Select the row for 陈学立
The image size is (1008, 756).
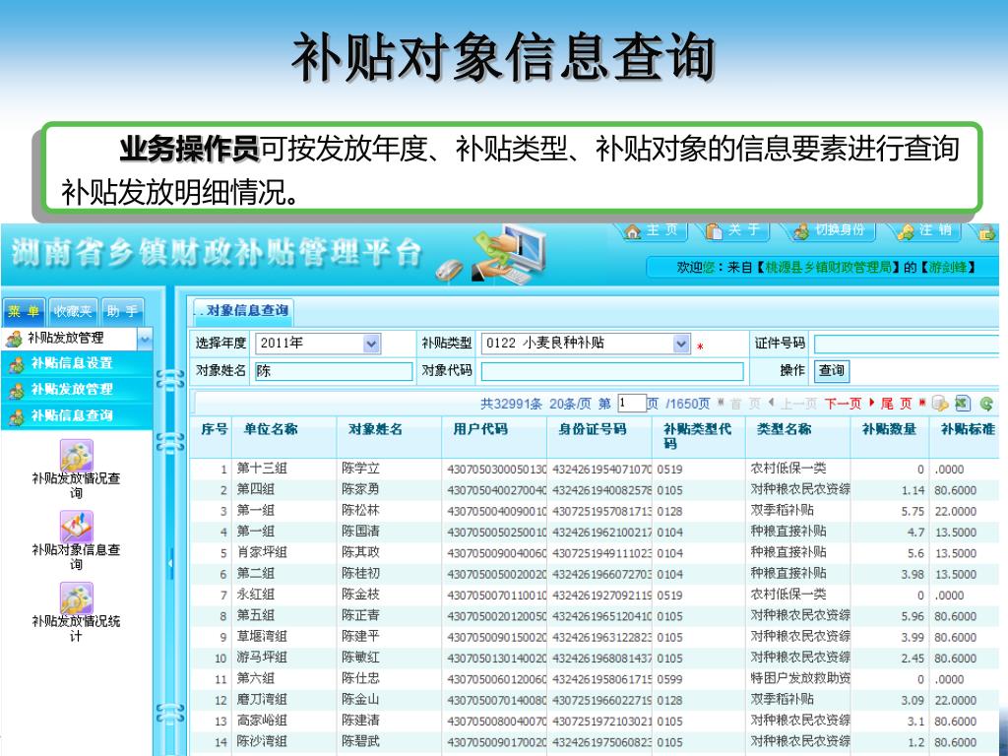(x=595, y=470)
